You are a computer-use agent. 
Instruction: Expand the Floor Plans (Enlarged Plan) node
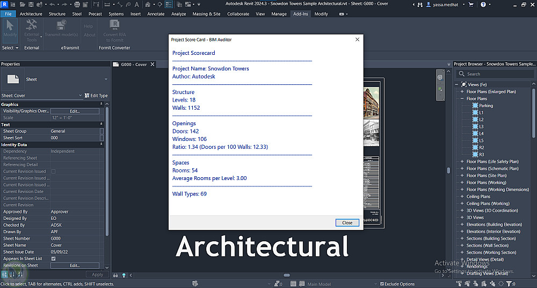point(462,91)
